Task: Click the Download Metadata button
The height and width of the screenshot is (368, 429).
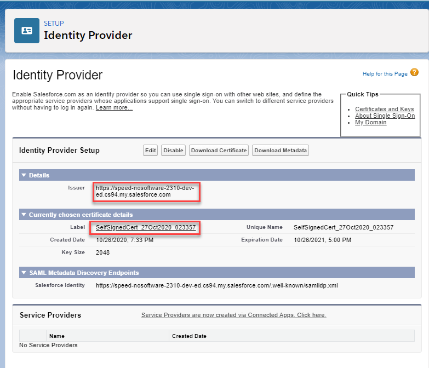Action: click(x=281, y=151)
